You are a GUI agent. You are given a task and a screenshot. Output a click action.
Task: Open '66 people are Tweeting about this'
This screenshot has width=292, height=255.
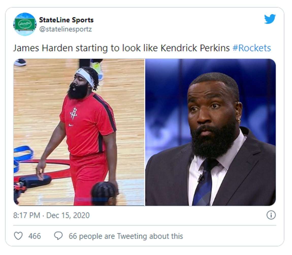(126, 236)
